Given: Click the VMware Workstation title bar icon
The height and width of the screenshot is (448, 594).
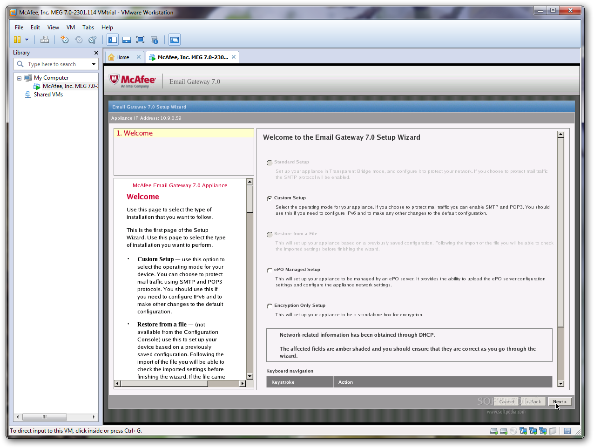Looking at the screenshot, I should (13, 13).
